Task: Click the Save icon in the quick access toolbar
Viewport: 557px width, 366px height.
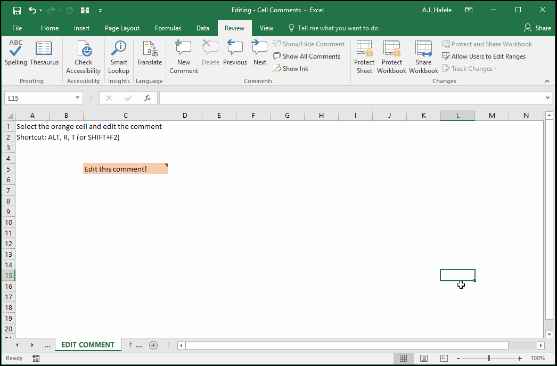Action: click(17, 10)
